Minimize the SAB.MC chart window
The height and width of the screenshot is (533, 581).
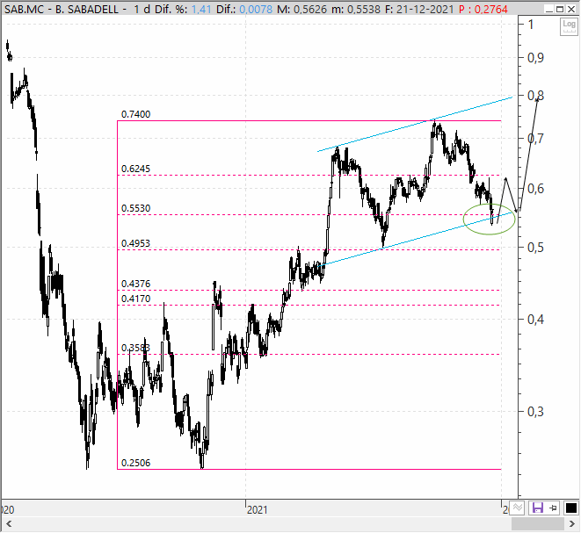(x=549, y=9)
